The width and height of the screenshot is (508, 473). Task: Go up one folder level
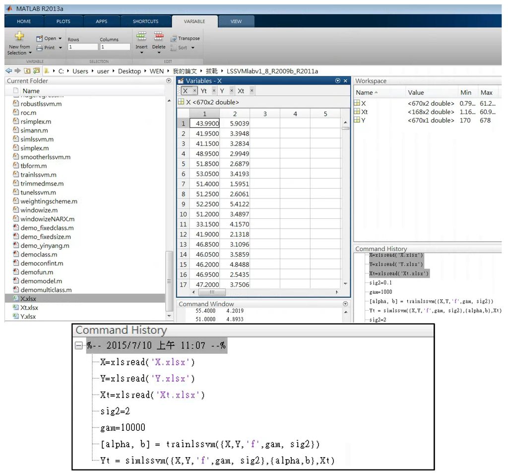[27, 71]
